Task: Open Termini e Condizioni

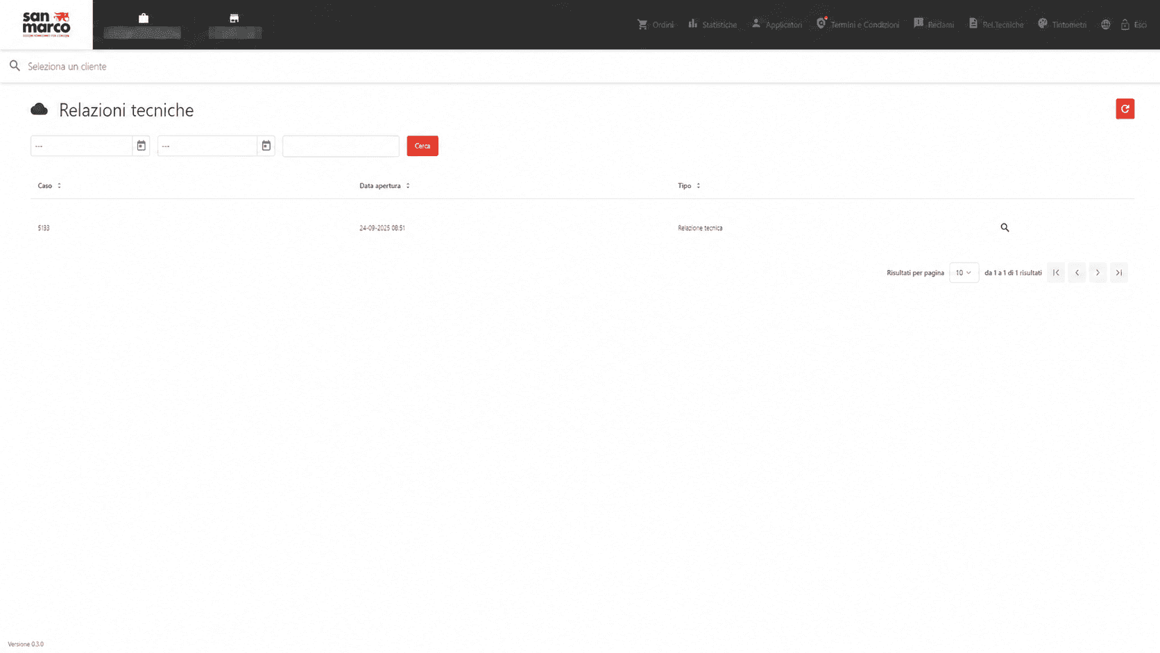Action: 858,24
